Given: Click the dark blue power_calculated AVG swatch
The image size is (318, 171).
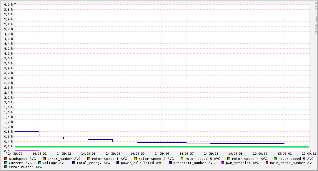Looking at the screenshot, I should coord(118,163).
